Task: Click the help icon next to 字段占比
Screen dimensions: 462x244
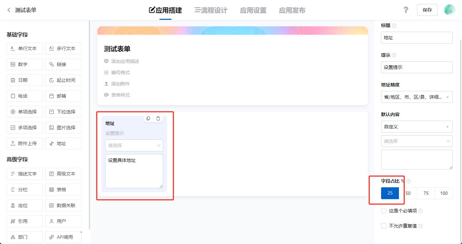Action: click(x=409, y=181)
